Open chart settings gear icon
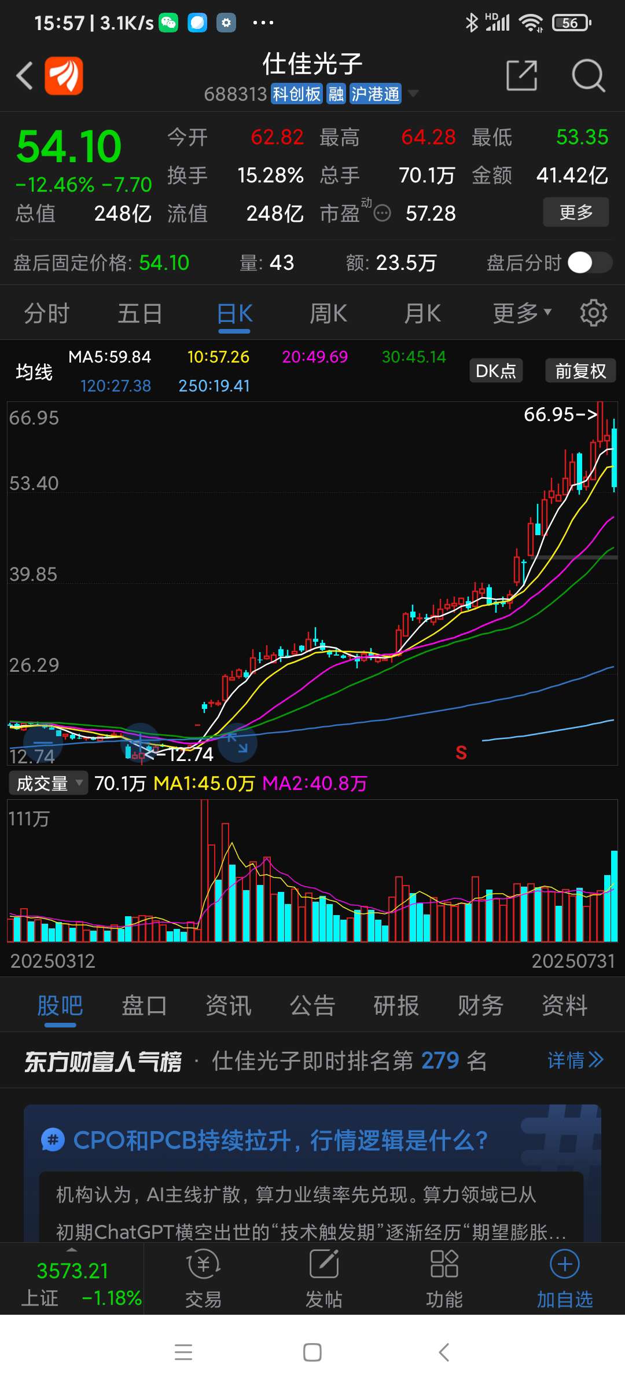The height and width of the screenshot is (1390, 625). pos(594,313)
